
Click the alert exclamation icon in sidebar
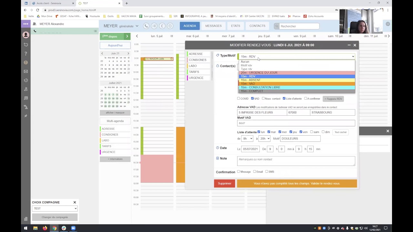(26, 63)
